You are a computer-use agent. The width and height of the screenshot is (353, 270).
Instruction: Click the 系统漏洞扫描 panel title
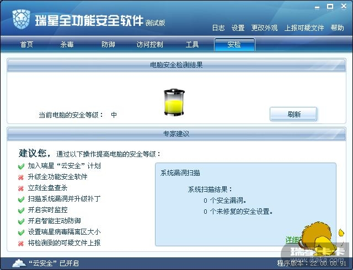pyautogui.click(x=180, y=173)
